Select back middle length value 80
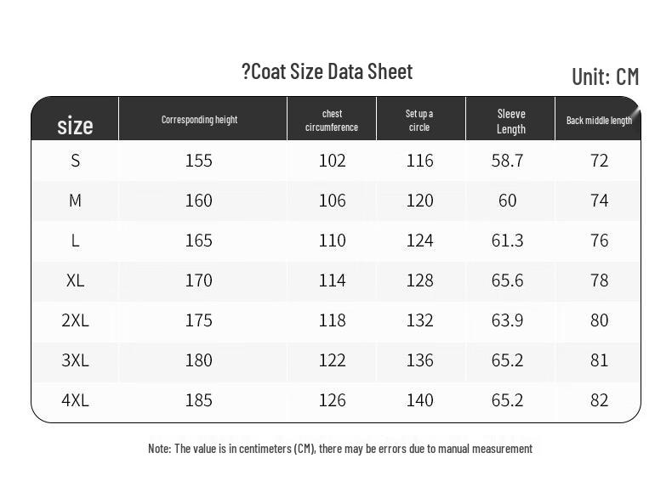This screenshot has height=504, width=672. pos(599,320)
